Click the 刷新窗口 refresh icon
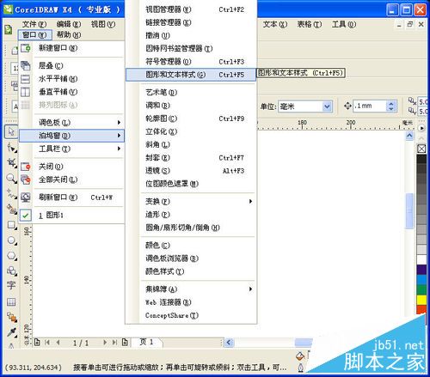430x377 pixels. [25, 198]
